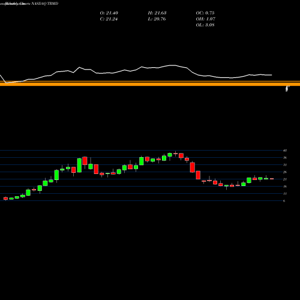Click the 21 price axis label

[x=285, y=179]
